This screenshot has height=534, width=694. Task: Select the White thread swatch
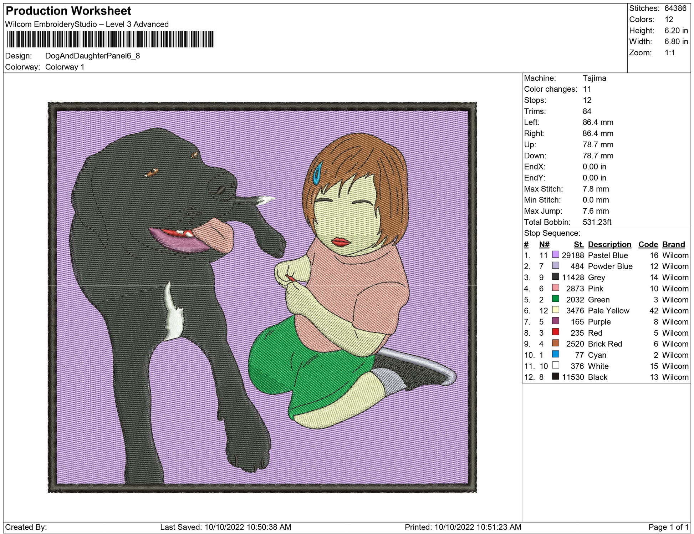pos(555,365)
